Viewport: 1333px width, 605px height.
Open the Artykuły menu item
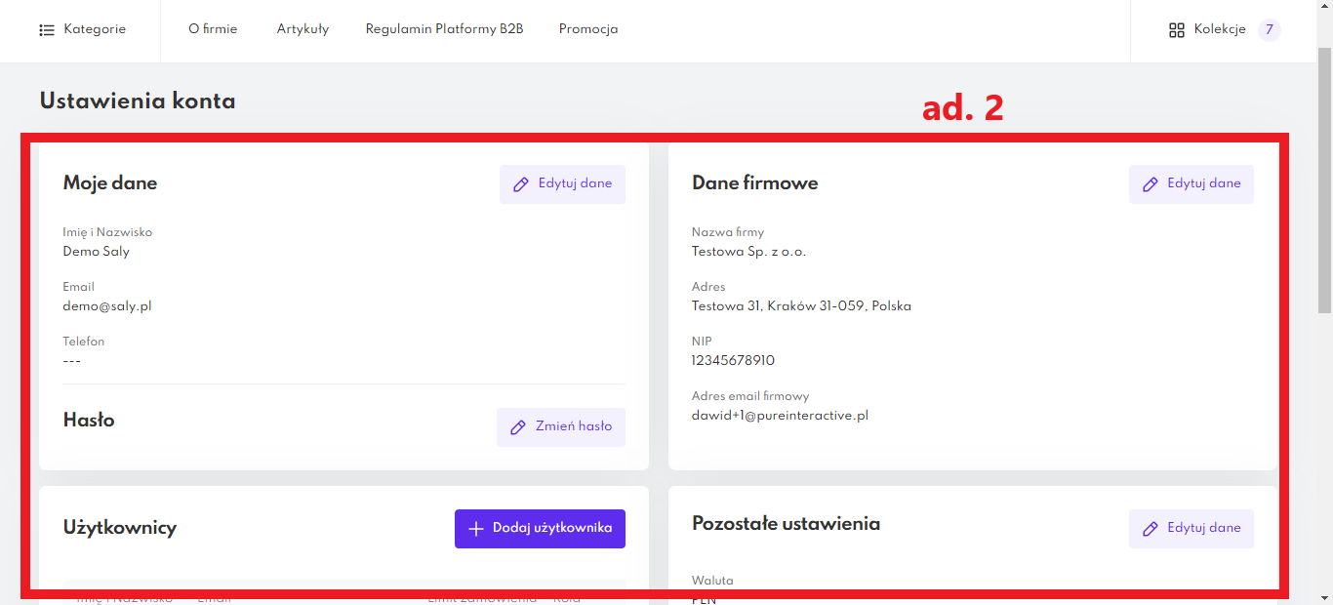point(303,29)
